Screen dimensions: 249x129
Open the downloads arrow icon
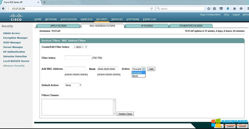click(x=228, y=8)
